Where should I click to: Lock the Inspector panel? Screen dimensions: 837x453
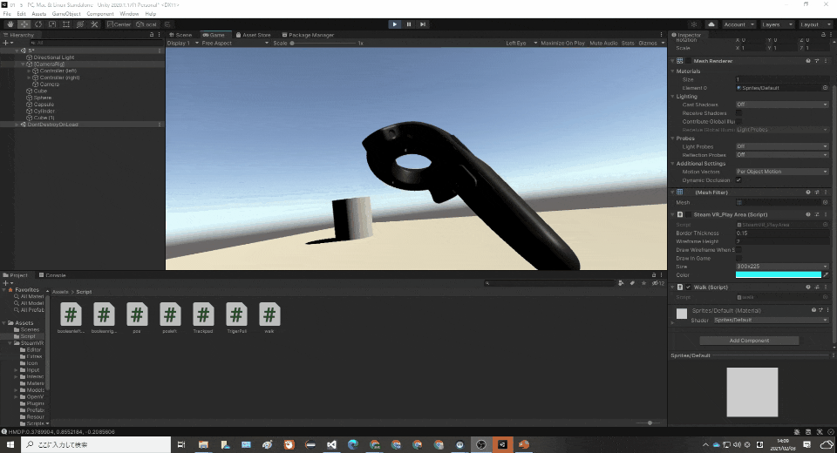(823, 35)
